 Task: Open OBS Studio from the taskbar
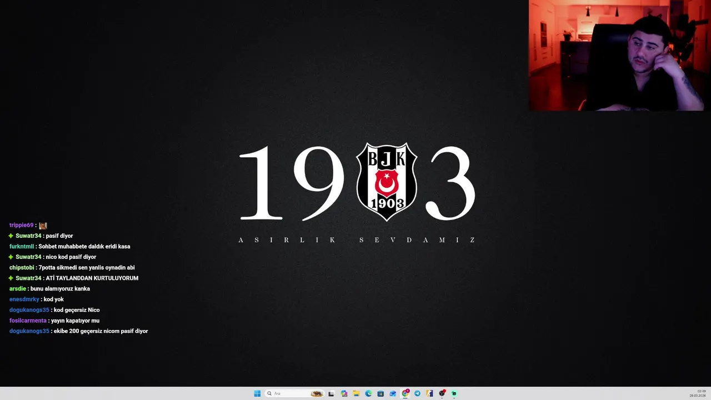tap(442, 393)
